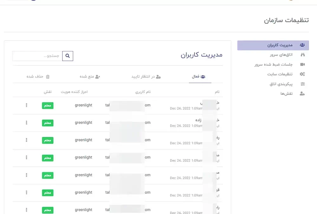This screenshot has height=214, width=317.
Task: Type in the جستجو search field
Action: click(37, 56)
